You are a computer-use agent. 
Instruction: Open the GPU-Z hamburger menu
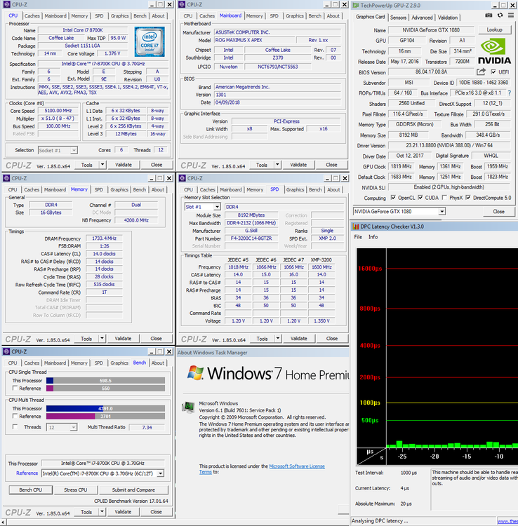tap(510, 15)
